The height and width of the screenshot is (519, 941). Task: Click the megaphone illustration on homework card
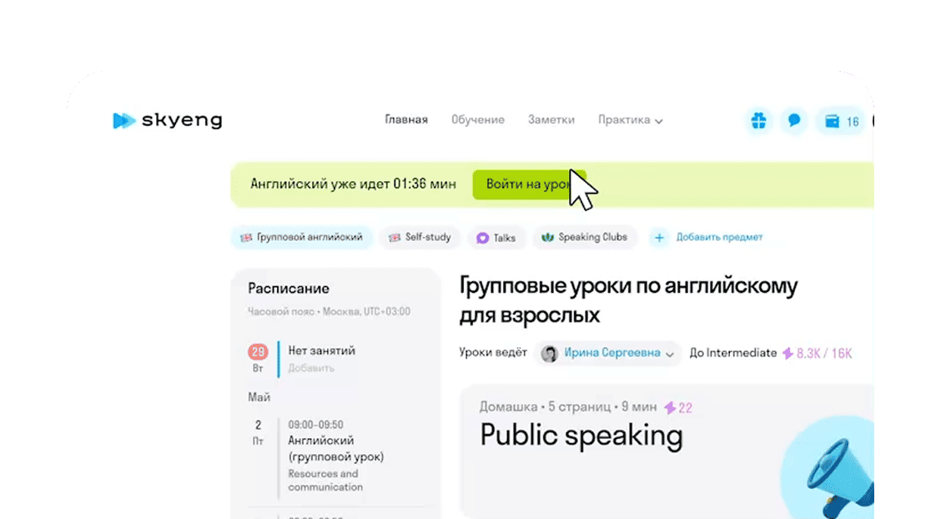click(x=838, y=476)
